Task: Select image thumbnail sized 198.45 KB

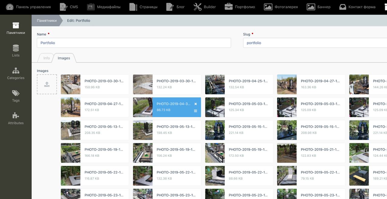Action: click(x=143, y=130)
